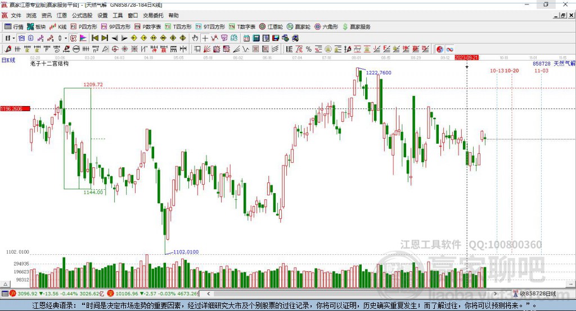The width and height of the screenshot is (576, 311).
Task: Open the 江恩 menu
Action: point(62,15)
